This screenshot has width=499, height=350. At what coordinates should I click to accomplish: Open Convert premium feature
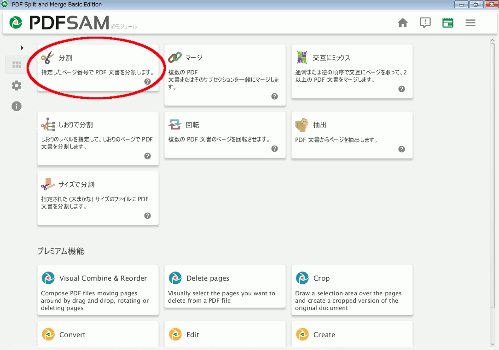(73, 335)
